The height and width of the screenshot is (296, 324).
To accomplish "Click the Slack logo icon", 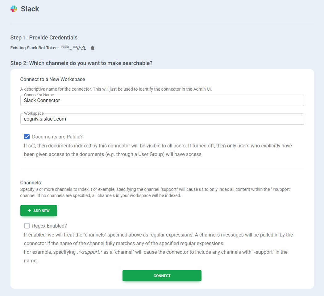I will coord(14,9).
